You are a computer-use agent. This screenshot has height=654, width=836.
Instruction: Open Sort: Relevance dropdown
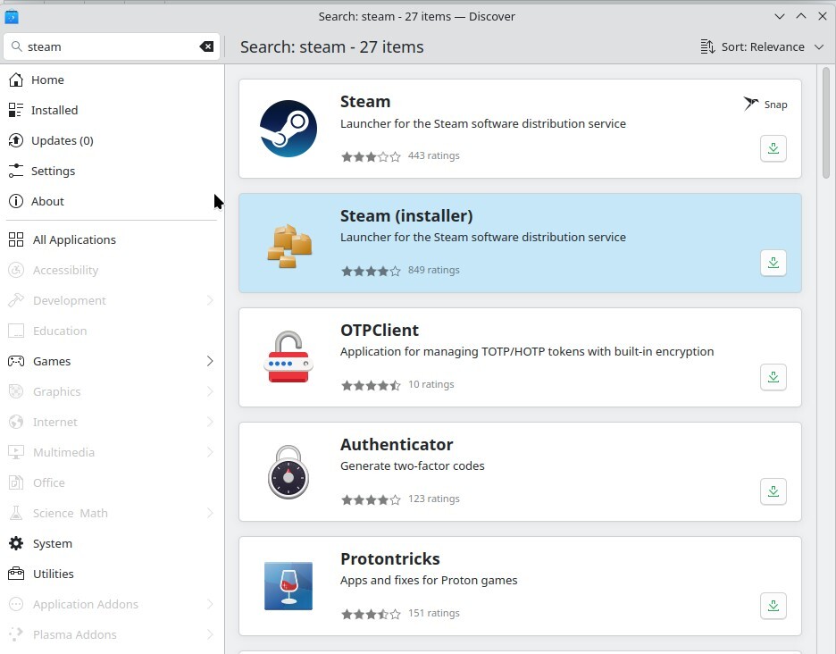(x=762, y=46)
